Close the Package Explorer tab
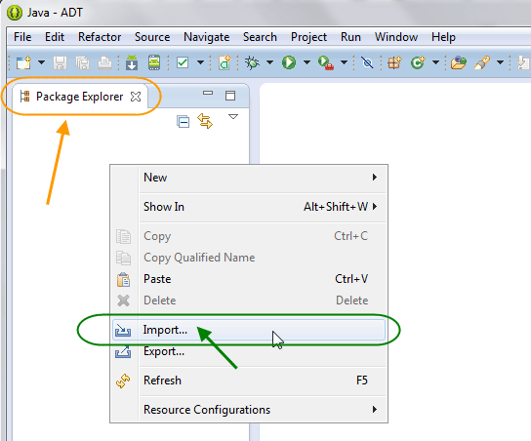The width and height of the screenshot is (531, 441). pyautogui.click(x=136, y=97)
